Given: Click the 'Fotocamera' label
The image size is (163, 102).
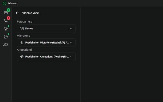Looking at the screenshot, I should (25, 22).
